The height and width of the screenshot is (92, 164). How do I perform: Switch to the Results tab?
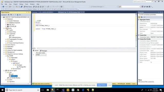[36, 51]
